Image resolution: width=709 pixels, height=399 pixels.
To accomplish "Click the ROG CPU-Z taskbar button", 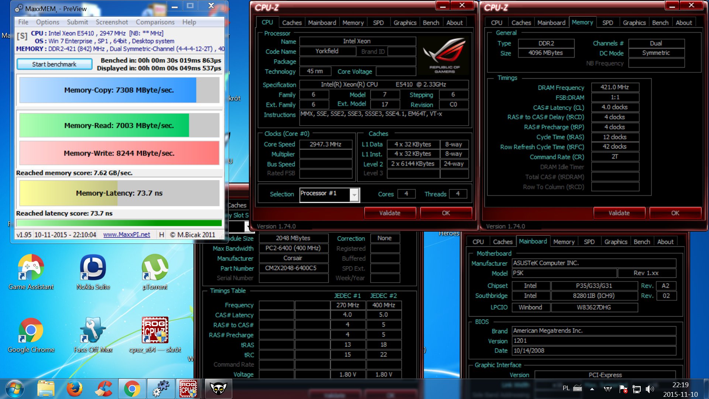I will click(x=188, y=389).
